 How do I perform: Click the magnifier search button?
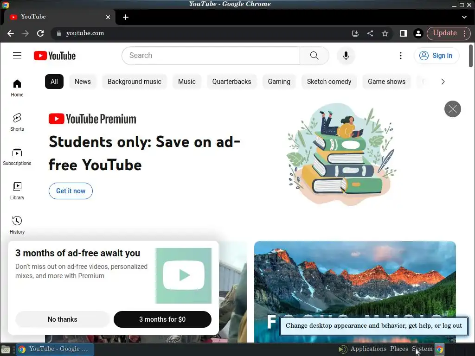[x=314, y=56]
